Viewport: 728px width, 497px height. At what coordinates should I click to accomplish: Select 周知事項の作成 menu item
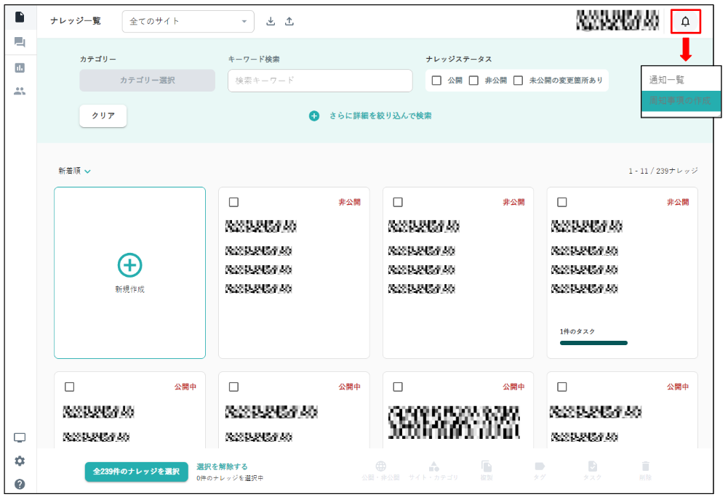(x=681, y=100)
